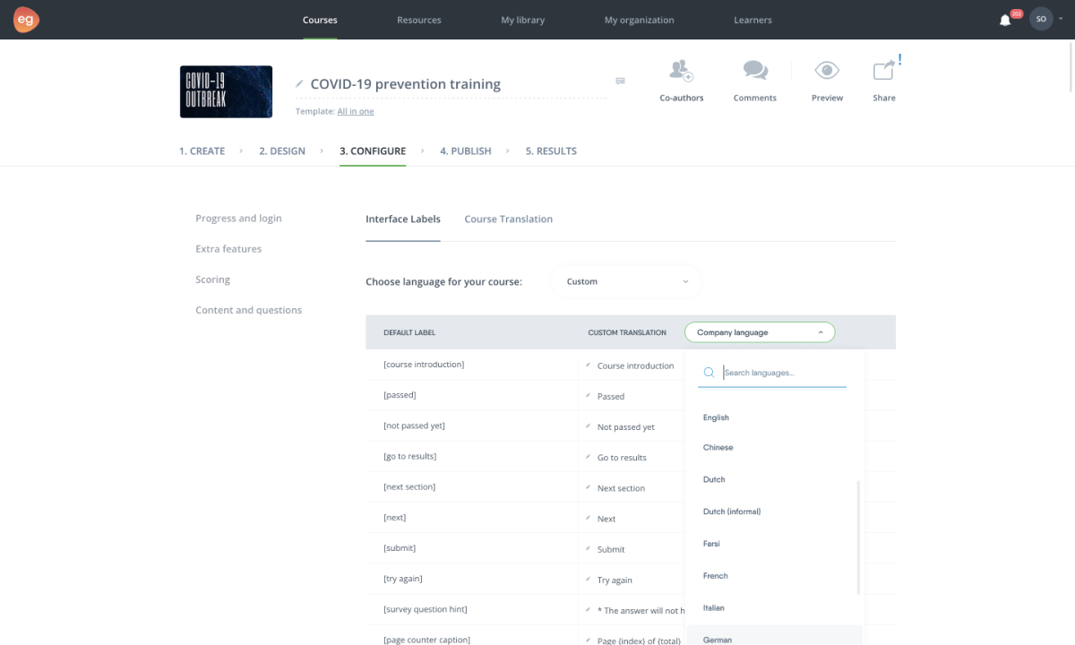Click the Share icon

(884, 71)
